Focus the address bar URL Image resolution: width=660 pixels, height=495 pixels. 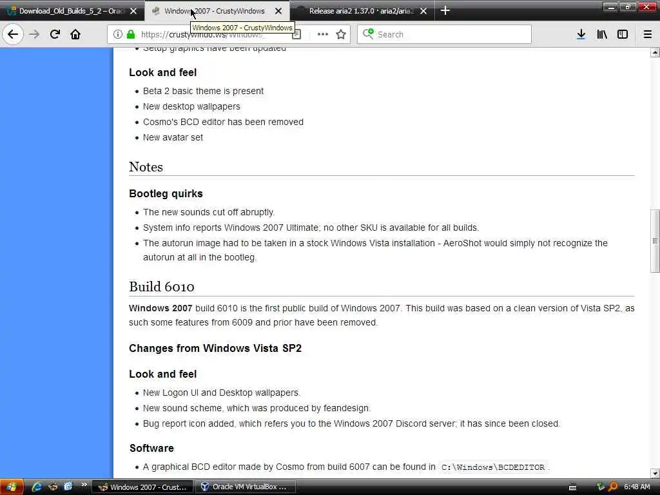(203, 34)
